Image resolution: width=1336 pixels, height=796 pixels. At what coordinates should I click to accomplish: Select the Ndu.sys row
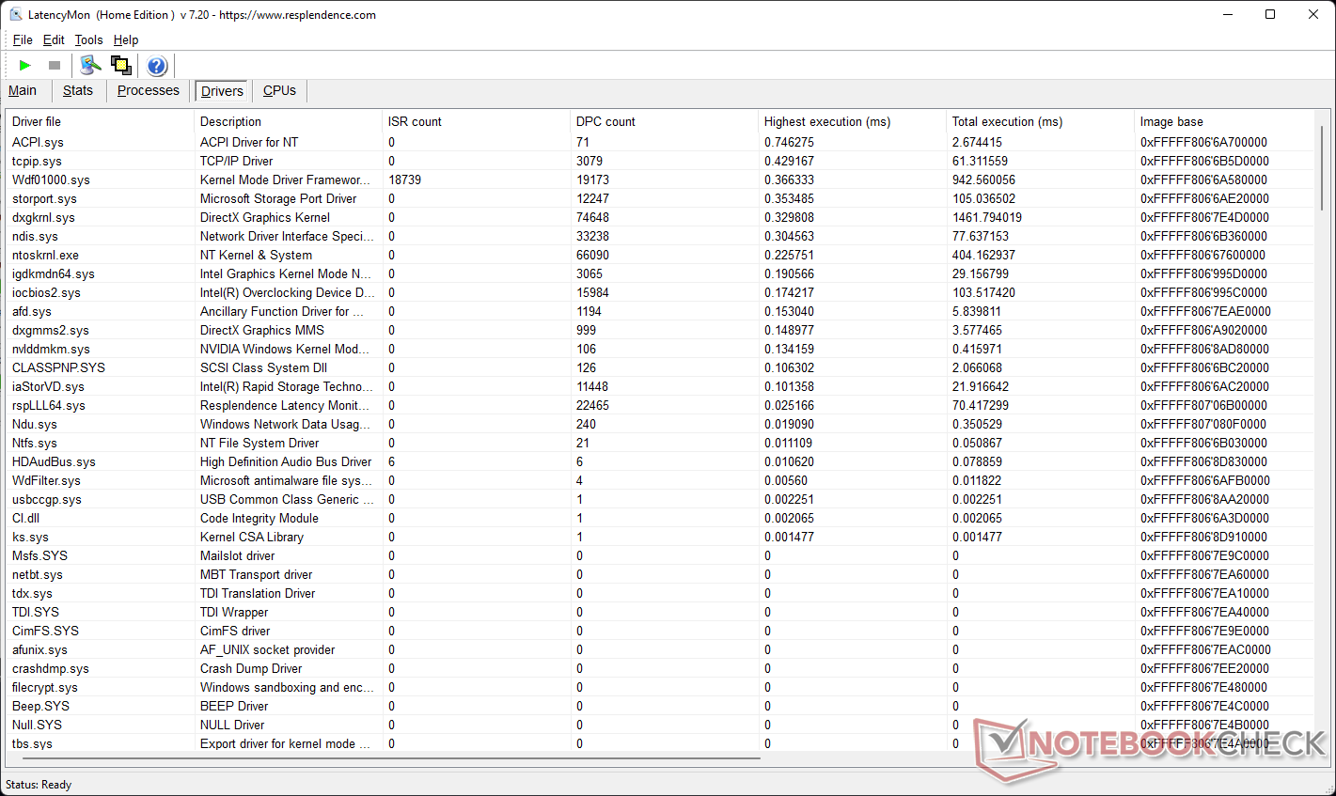tap(661, 424)
